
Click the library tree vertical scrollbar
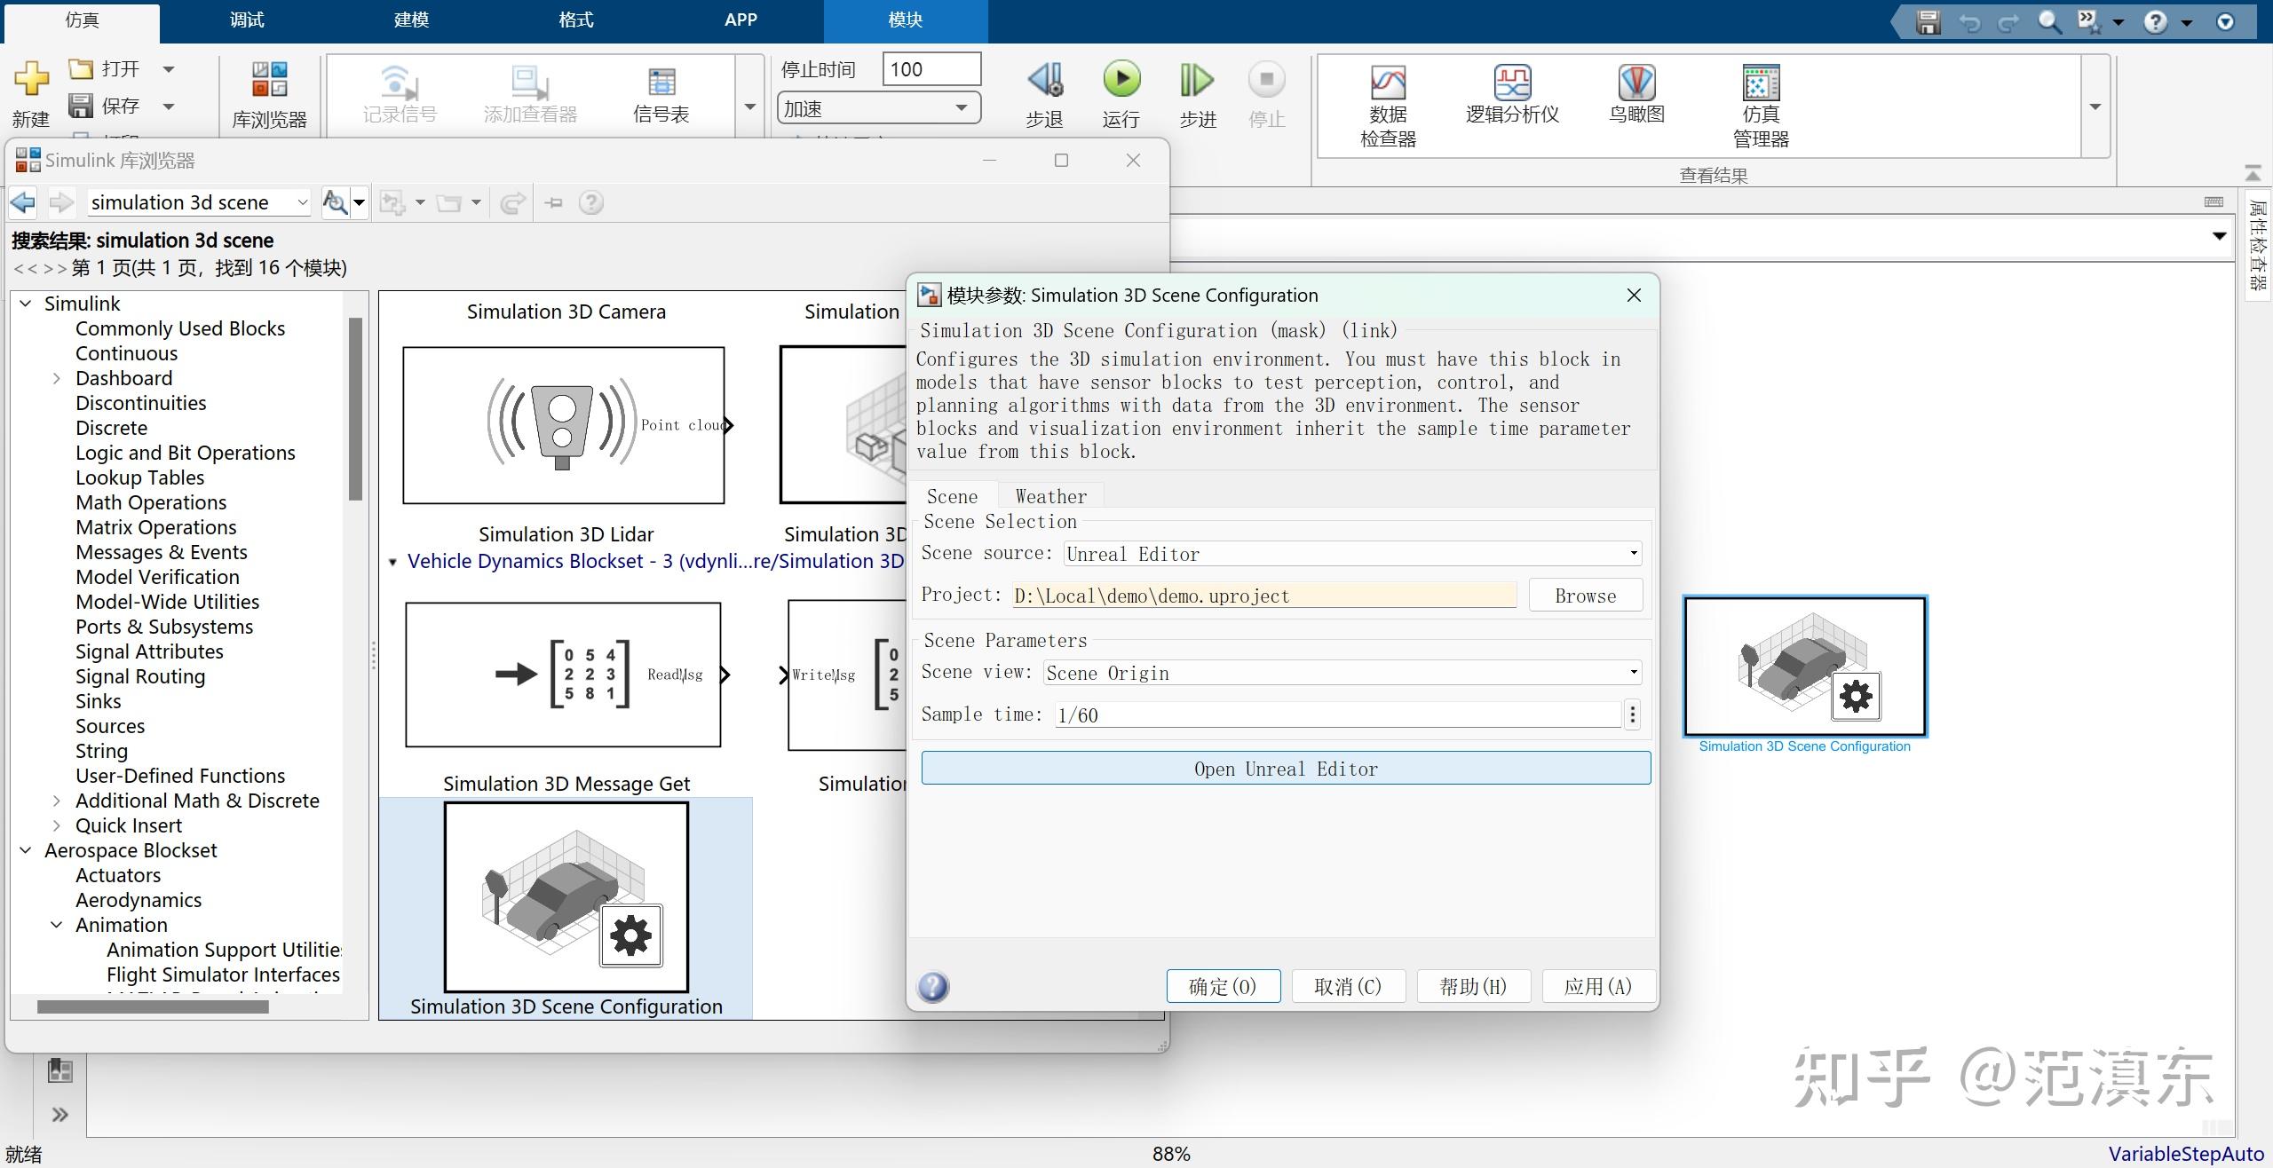point(355,408)
